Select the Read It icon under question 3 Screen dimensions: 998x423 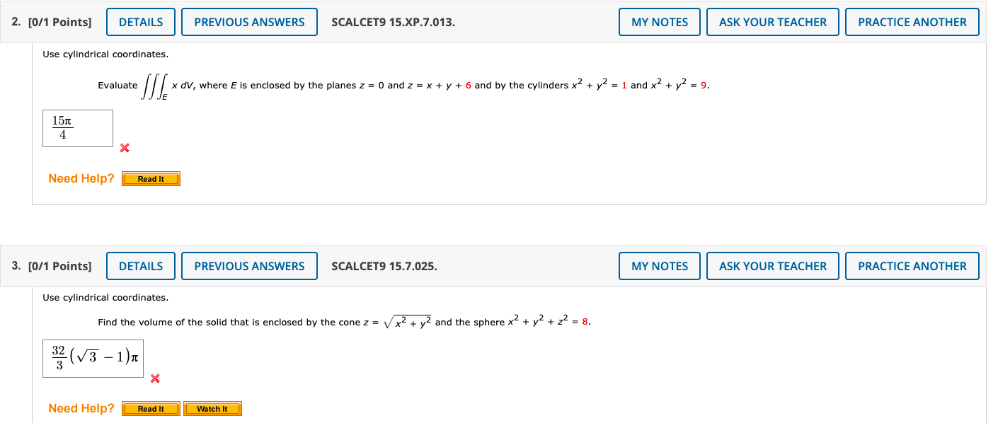[x=151, y=408]
